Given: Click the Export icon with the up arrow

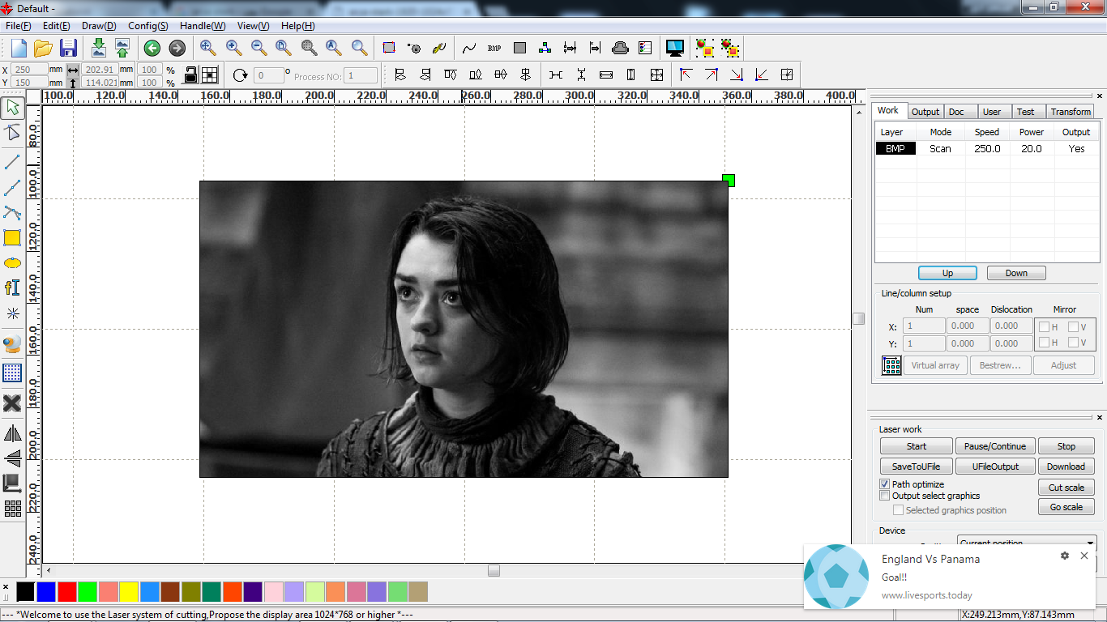Looking at the screenshot, I should click(122, 48).
